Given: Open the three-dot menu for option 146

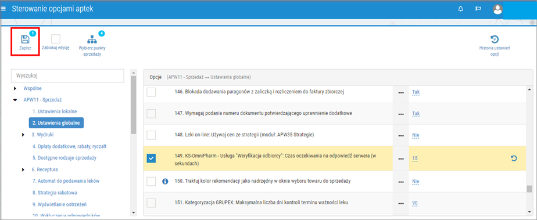Looking at the screenshot, I should 400,92.
